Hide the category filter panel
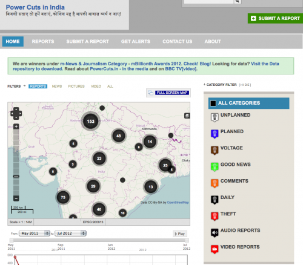 point(245,85)
